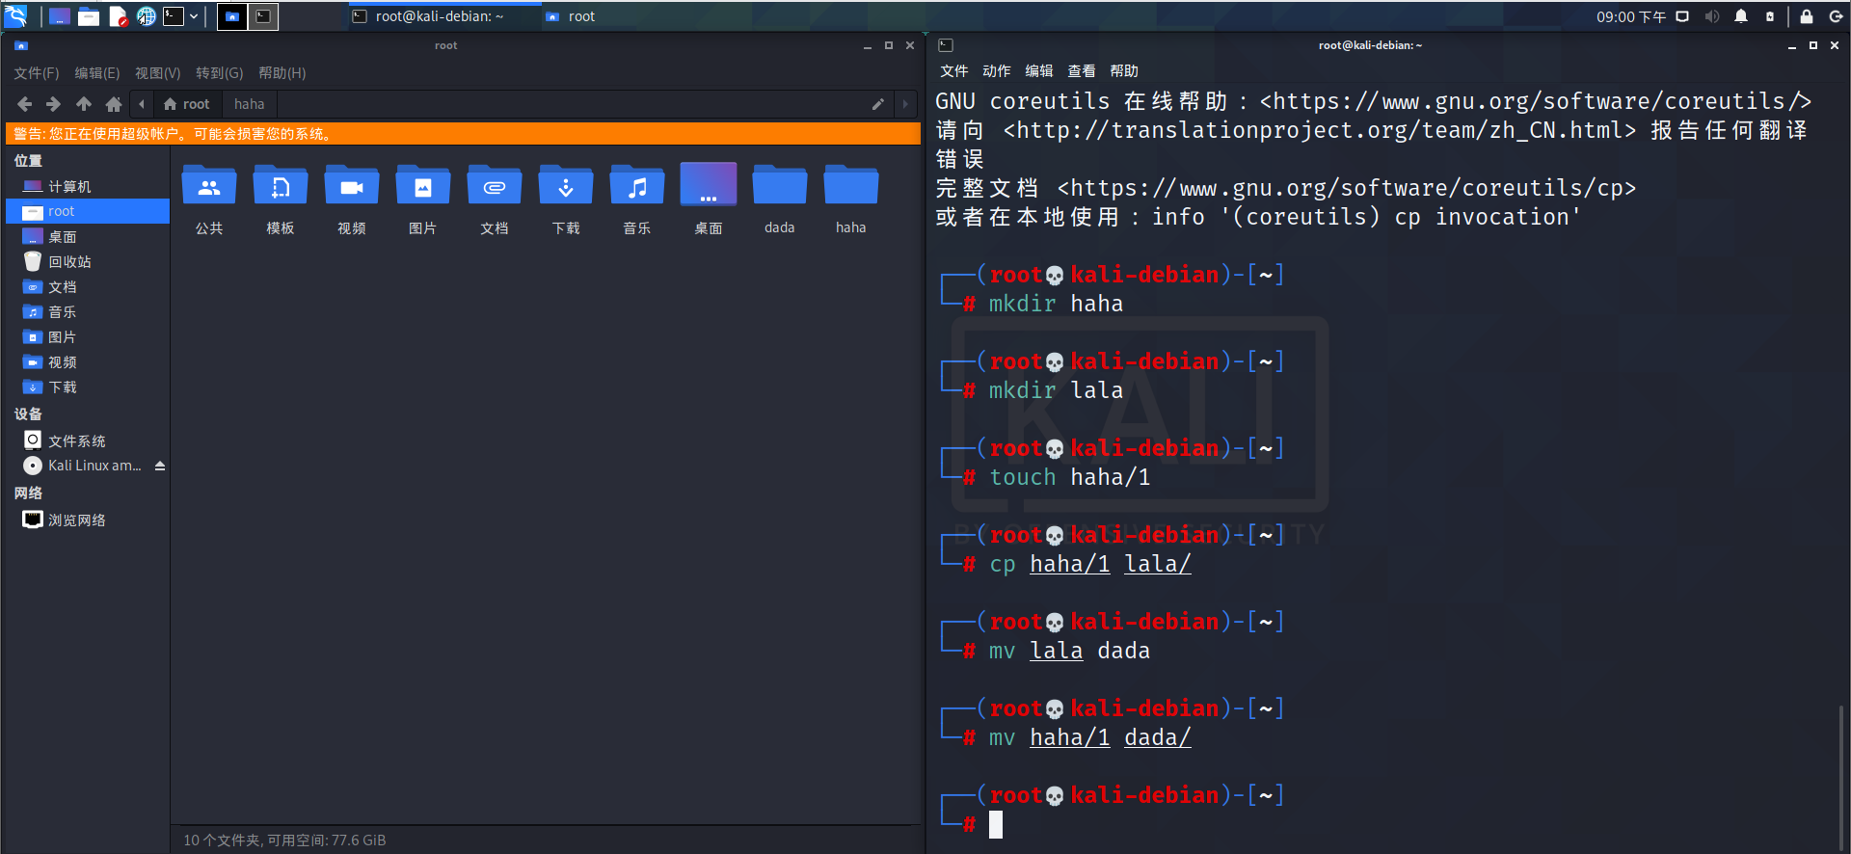Select 文档 in the sidebar
Image resolution: width=1851 pixels, height=854 pixels.
point(88,287)
